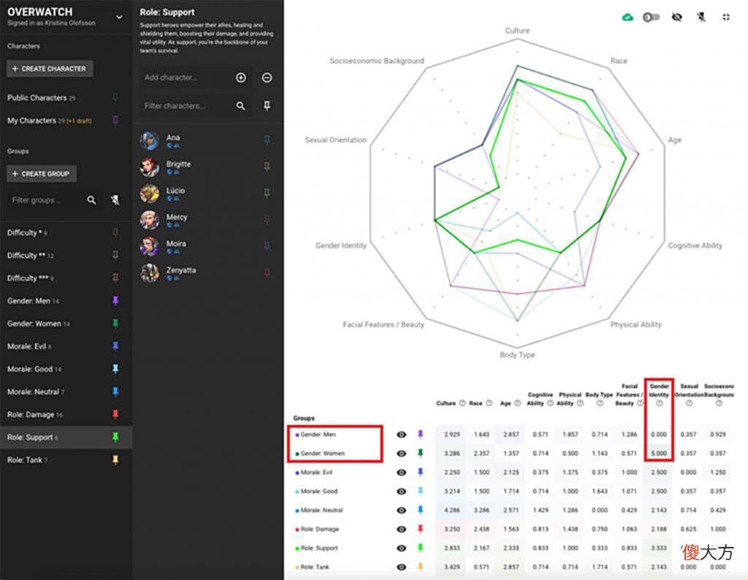Image resolution: width=748 pixels, height=580 pixels.
Task: Click the green pin in Role: Support table row
Action: coord(420,548)
